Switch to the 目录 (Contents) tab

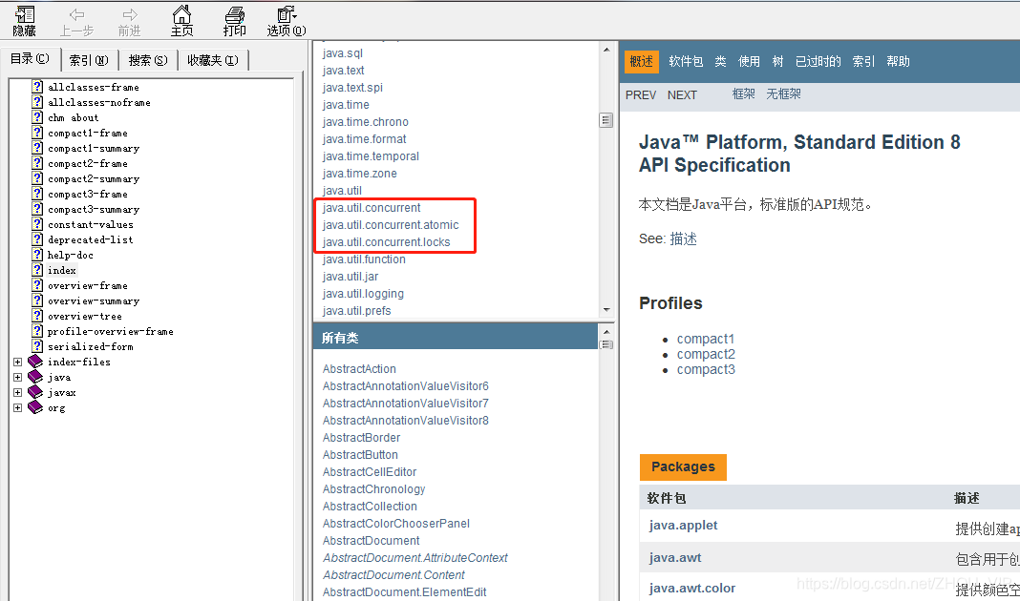tap(30, 58)
